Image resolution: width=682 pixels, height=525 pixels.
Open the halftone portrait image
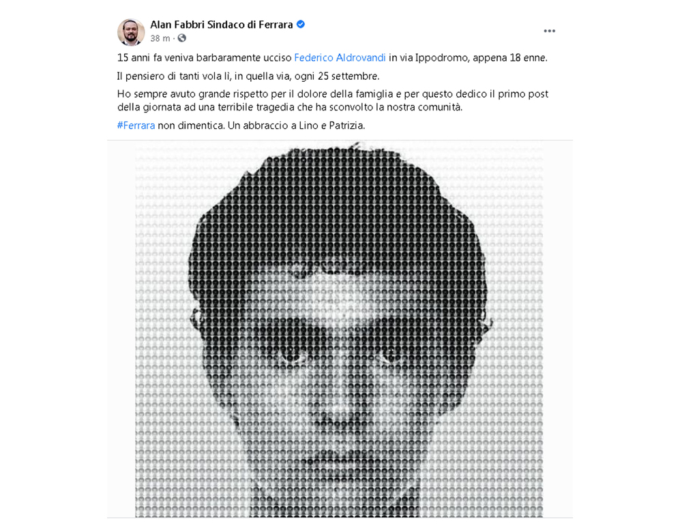click(x=339, y=329)
